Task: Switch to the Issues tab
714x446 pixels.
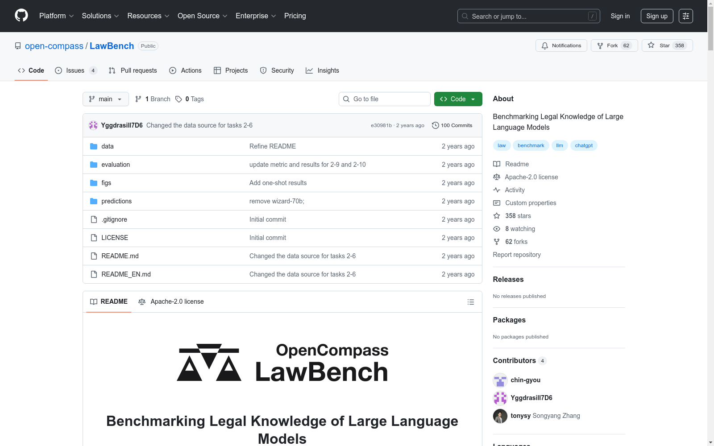Action: 76,70
